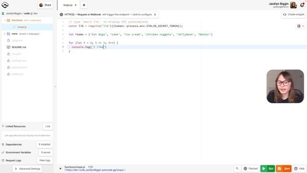Click green project icon beside JacklynBiggin
The image size is (307, 173).
[x=3, y=13]
